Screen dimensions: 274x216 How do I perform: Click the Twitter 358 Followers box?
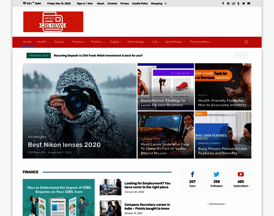(217, 179)
